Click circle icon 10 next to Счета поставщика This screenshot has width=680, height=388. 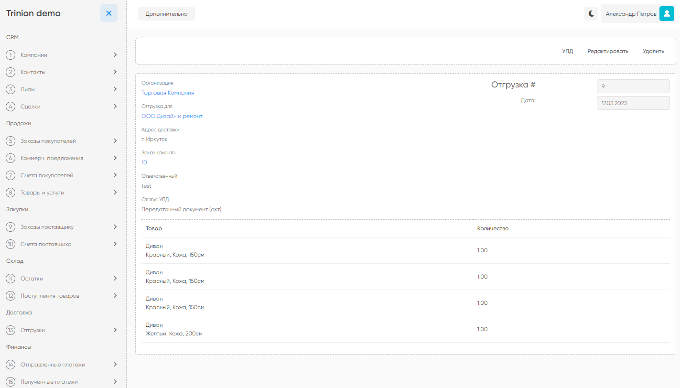click(11, 244)
